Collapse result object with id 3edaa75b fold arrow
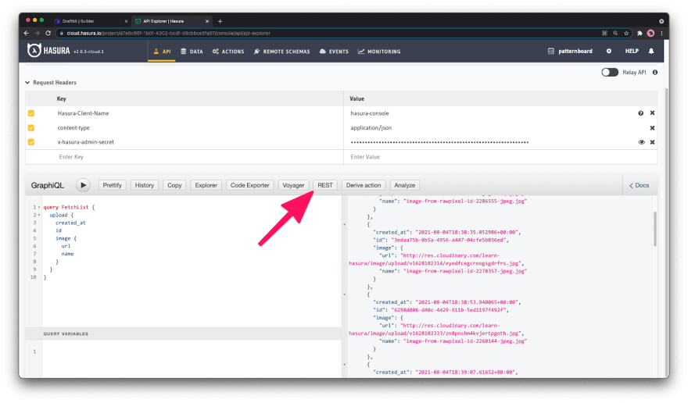The image size is (688, 403). click(345, 224)
